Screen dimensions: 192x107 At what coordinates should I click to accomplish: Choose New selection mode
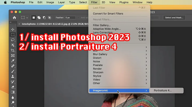pos(34,18)
